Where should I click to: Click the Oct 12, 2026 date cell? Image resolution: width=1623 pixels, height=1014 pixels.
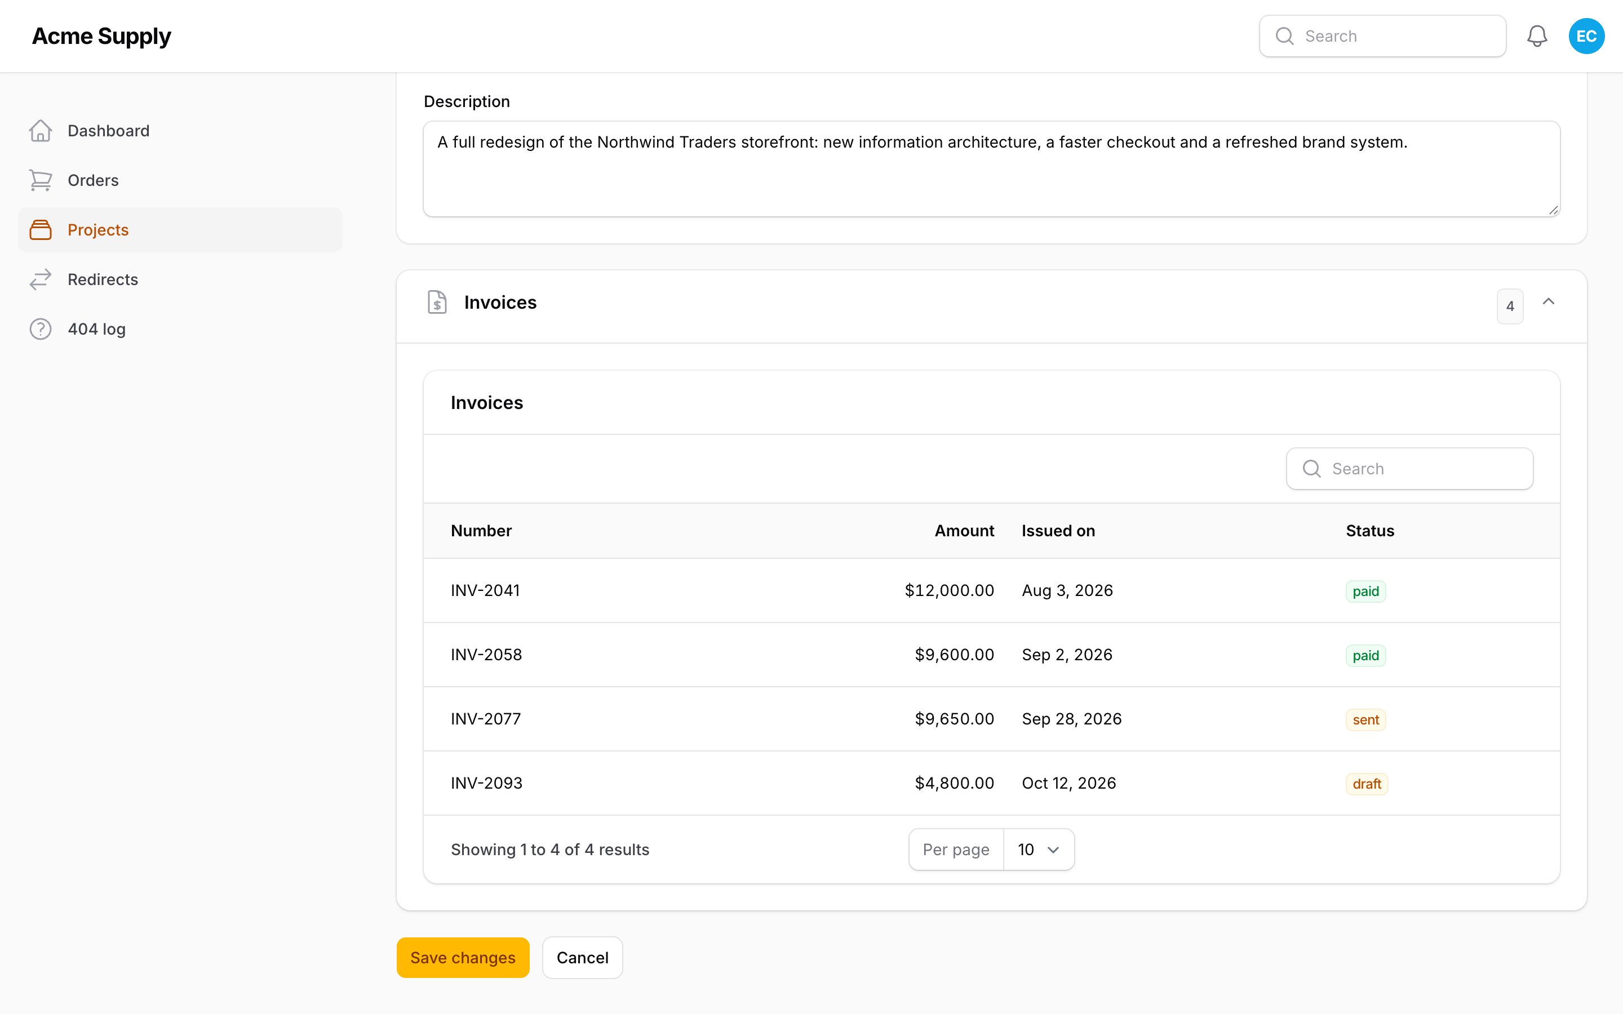[1068, 783]
